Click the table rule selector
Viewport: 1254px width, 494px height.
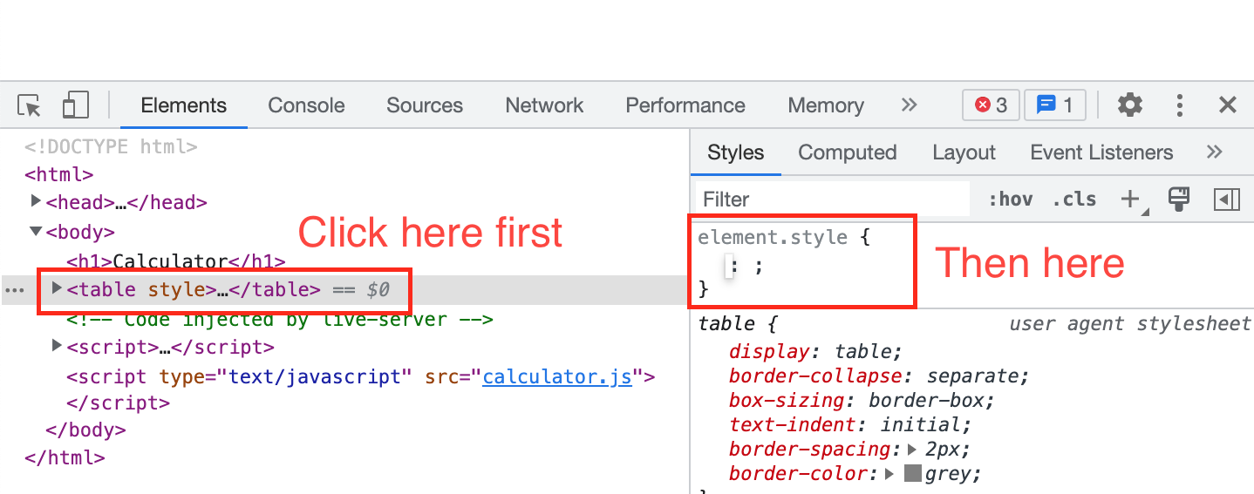(x=726, y=324)
